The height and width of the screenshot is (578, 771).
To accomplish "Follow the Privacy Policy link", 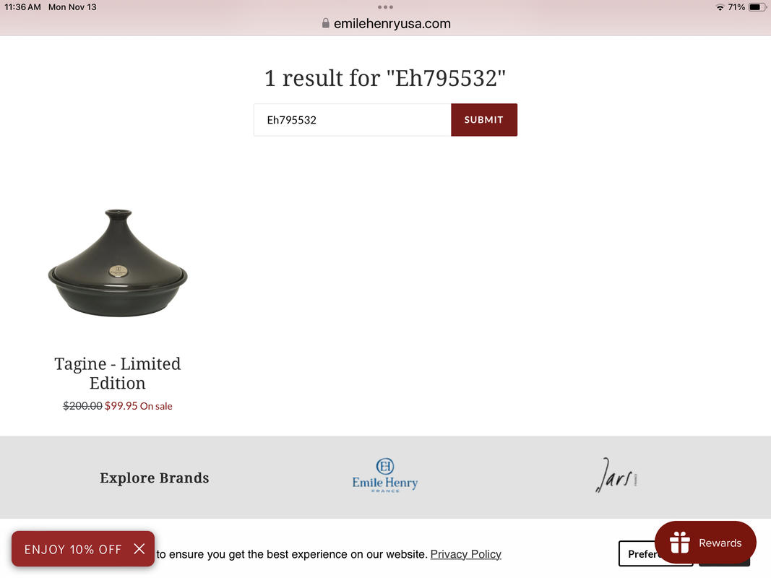I will click(465, 554).
